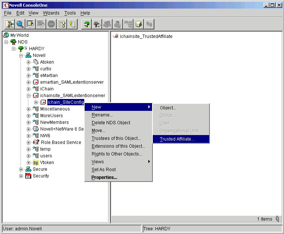Screen dimensions: 284x234
Task: Click the grayed org unit toolbar icon
Action: [x=128, y=24]
